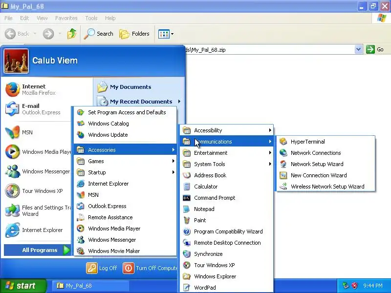Open the Tools menu in Explorer
Image resolution: width=391 pixels, height=293 pixels.
coord(91,18)
